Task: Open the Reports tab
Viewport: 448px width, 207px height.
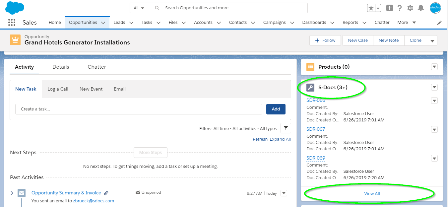Action: click(x=350, y=23)
